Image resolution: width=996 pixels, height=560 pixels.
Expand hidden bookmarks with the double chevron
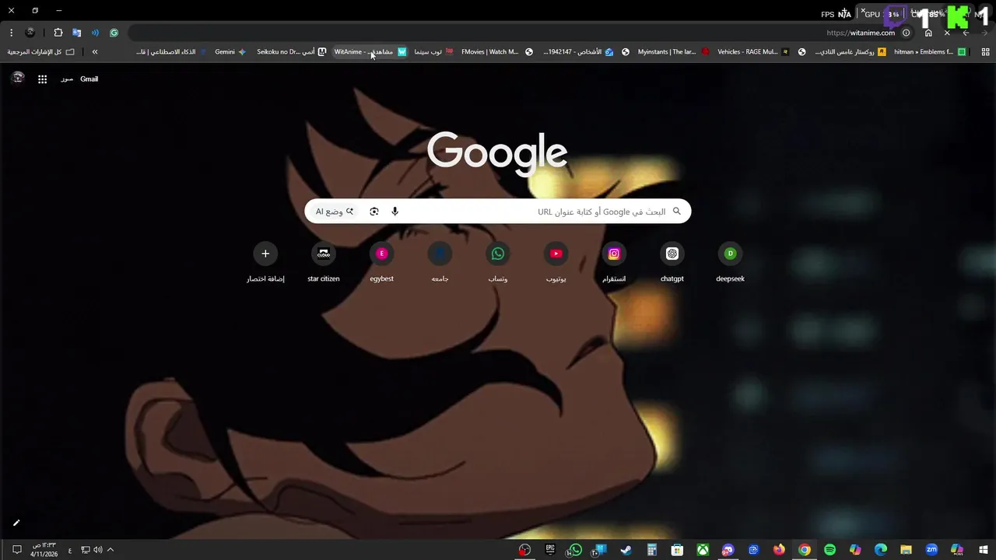point(95,52)
